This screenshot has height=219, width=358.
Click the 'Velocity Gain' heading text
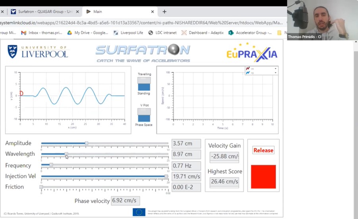(224, 145)
